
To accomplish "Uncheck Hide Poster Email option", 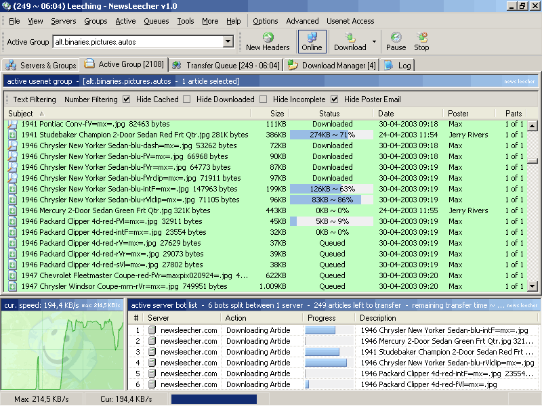I will pyautogui.click(x=335, y=99).
